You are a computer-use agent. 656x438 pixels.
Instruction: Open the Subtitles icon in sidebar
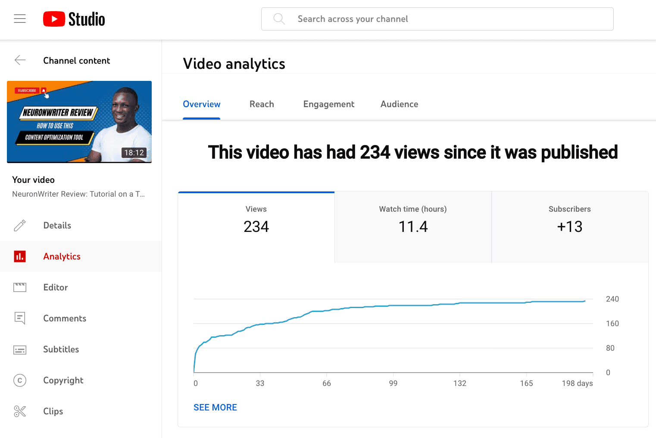(x=20, y=349)
